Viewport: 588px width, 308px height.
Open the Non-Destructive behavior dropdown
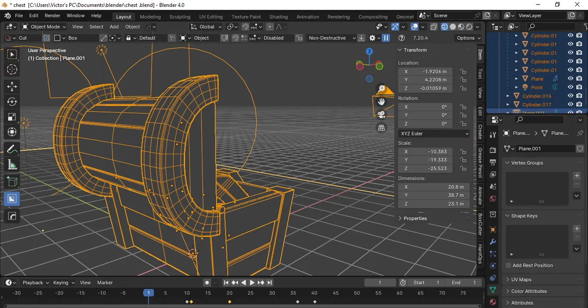click(331, 38)
